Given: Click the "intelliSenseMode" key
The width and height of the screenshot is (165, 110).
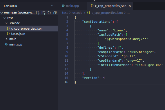Looking at the screenshot, I should pos(114,65).
